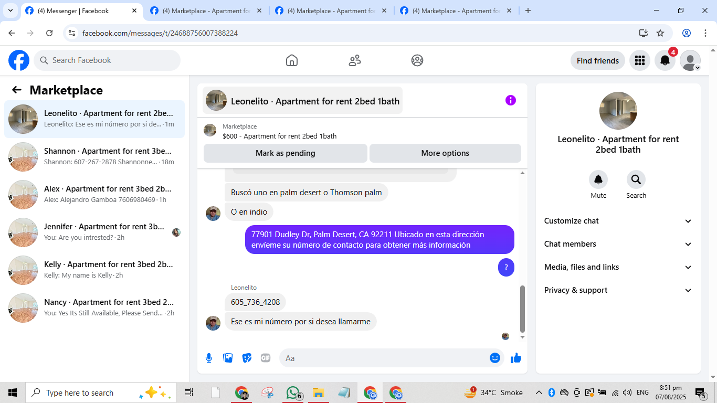Open File Explorer from the taskbar
Screen dimensions: 717x403
(318, 393)
